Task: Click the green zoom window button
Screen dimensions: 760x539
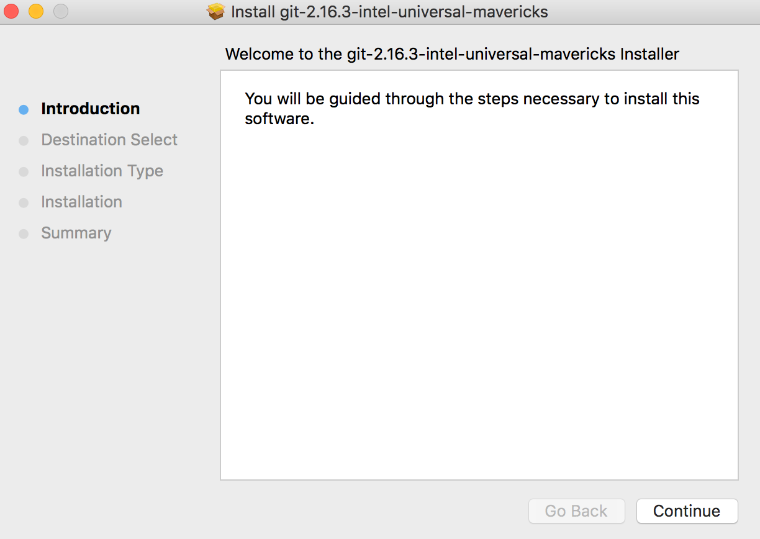Action: 60,11
